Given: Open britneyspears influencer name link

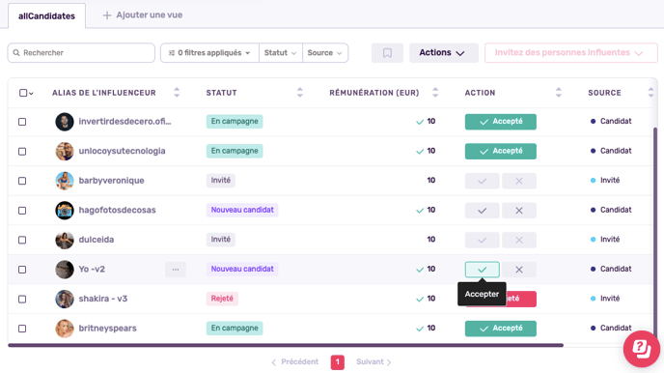Looking at the screenshot, I should (107, 329).
